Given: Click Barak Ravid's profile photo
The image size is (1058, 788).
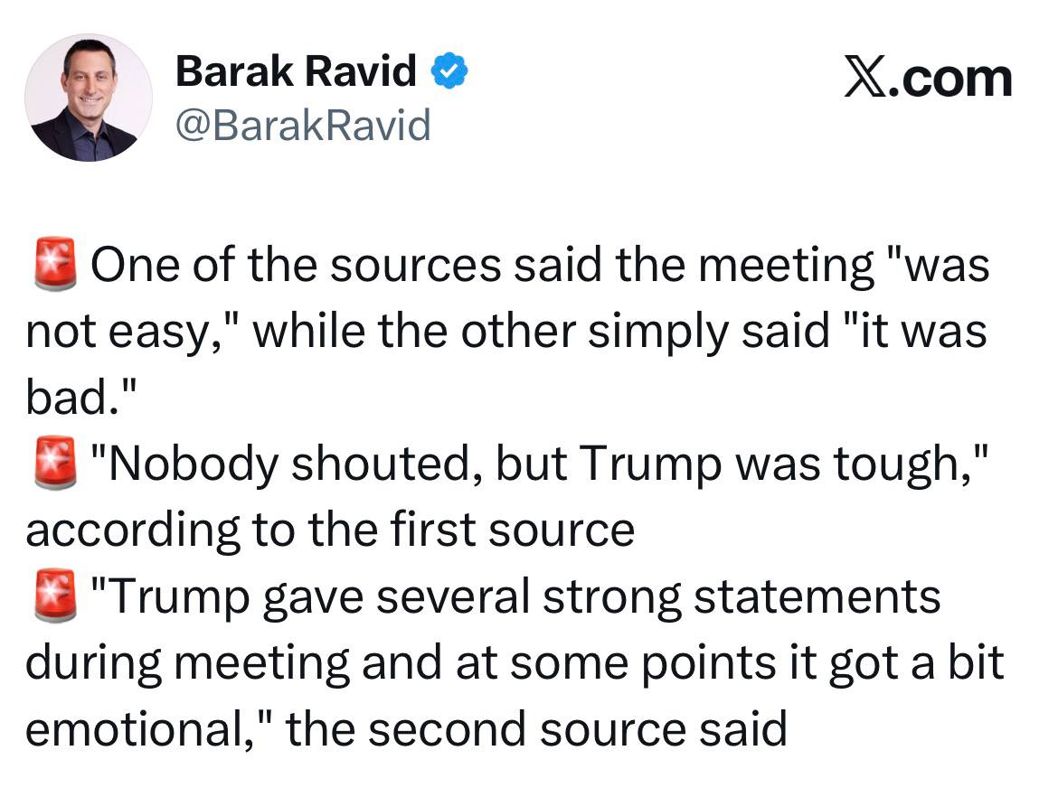Looking at the screenshot, I should coord(89,98).
